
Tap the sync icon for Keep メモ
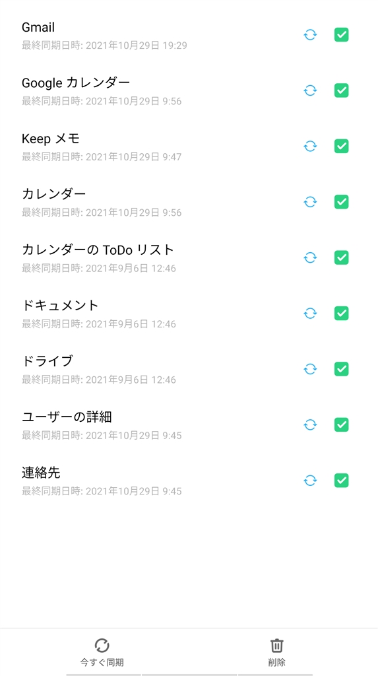click(x=310, y=146)
